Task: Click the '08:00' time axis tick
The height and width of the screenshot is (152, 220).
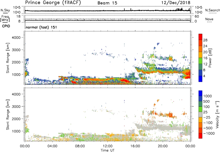Action: [x=80, y=146]
